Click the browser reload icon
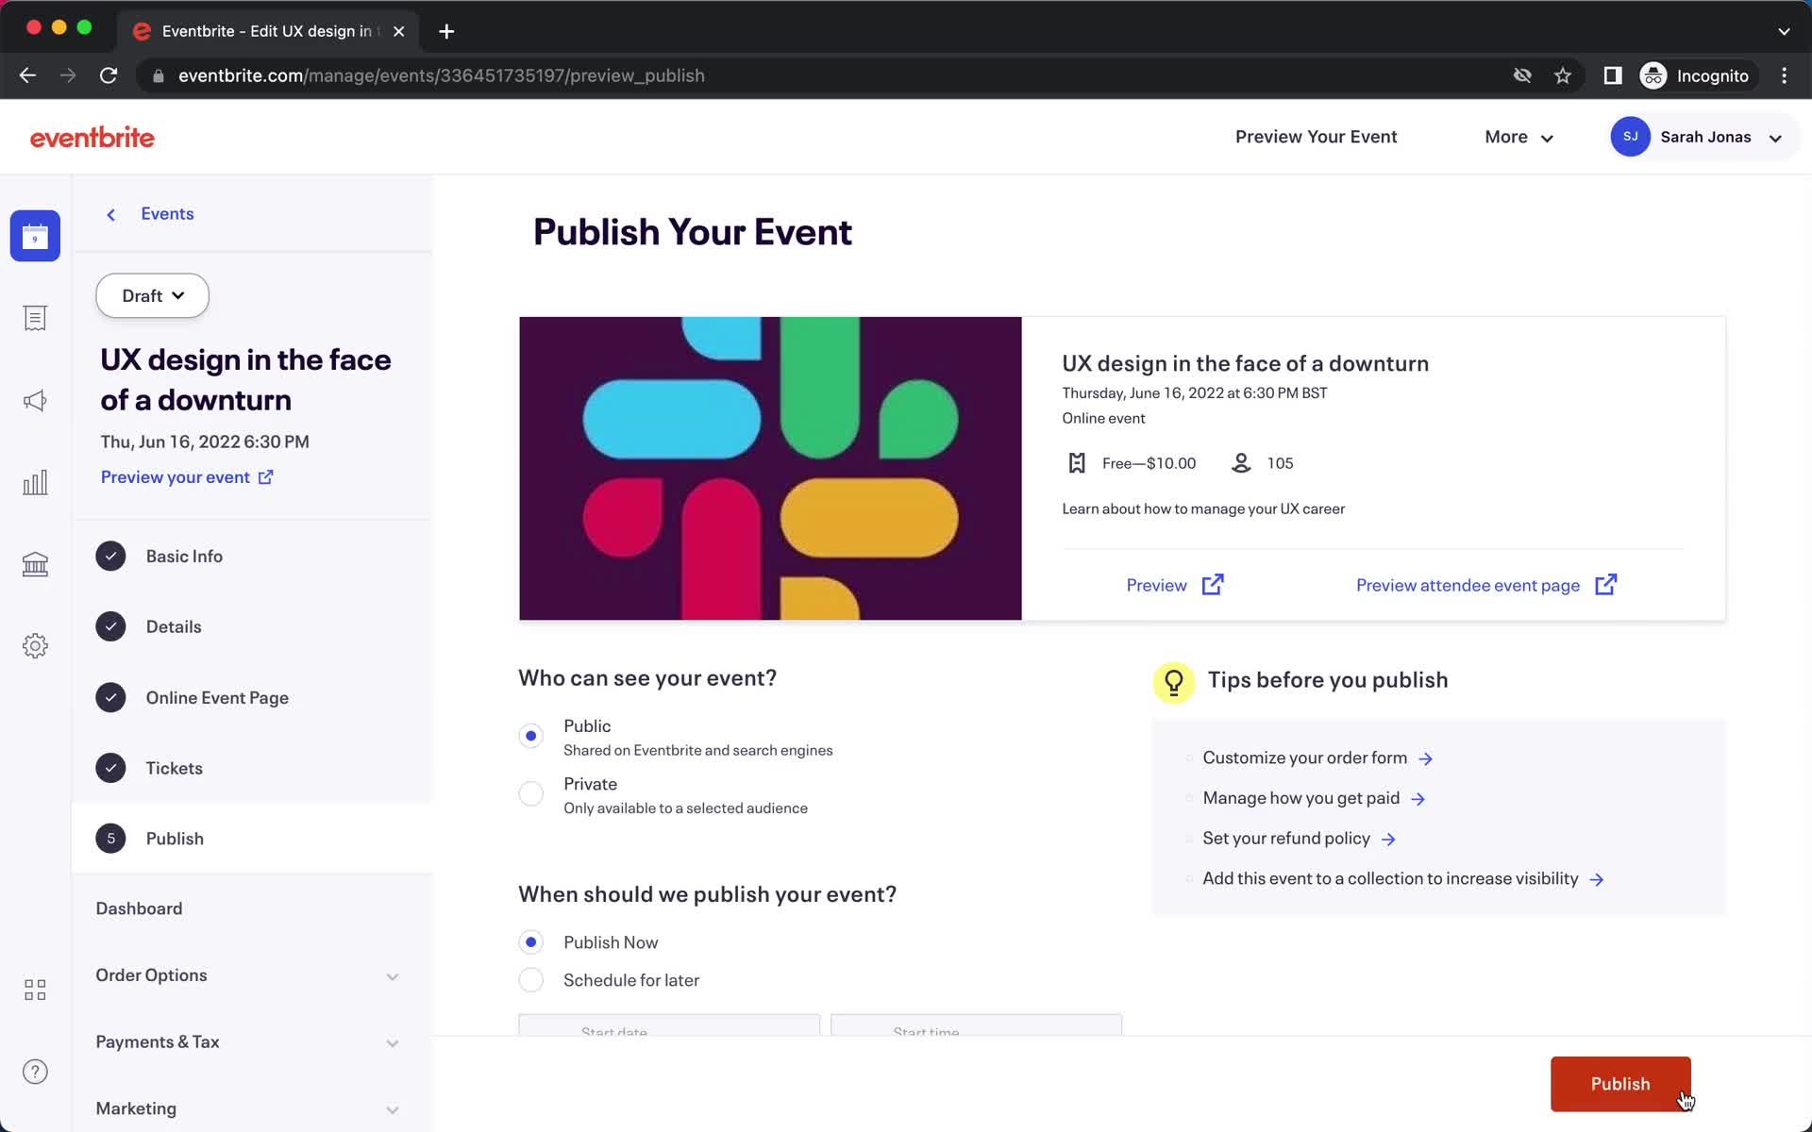The height and width of the screenshot is (1132, 1812). coord(109,75)
